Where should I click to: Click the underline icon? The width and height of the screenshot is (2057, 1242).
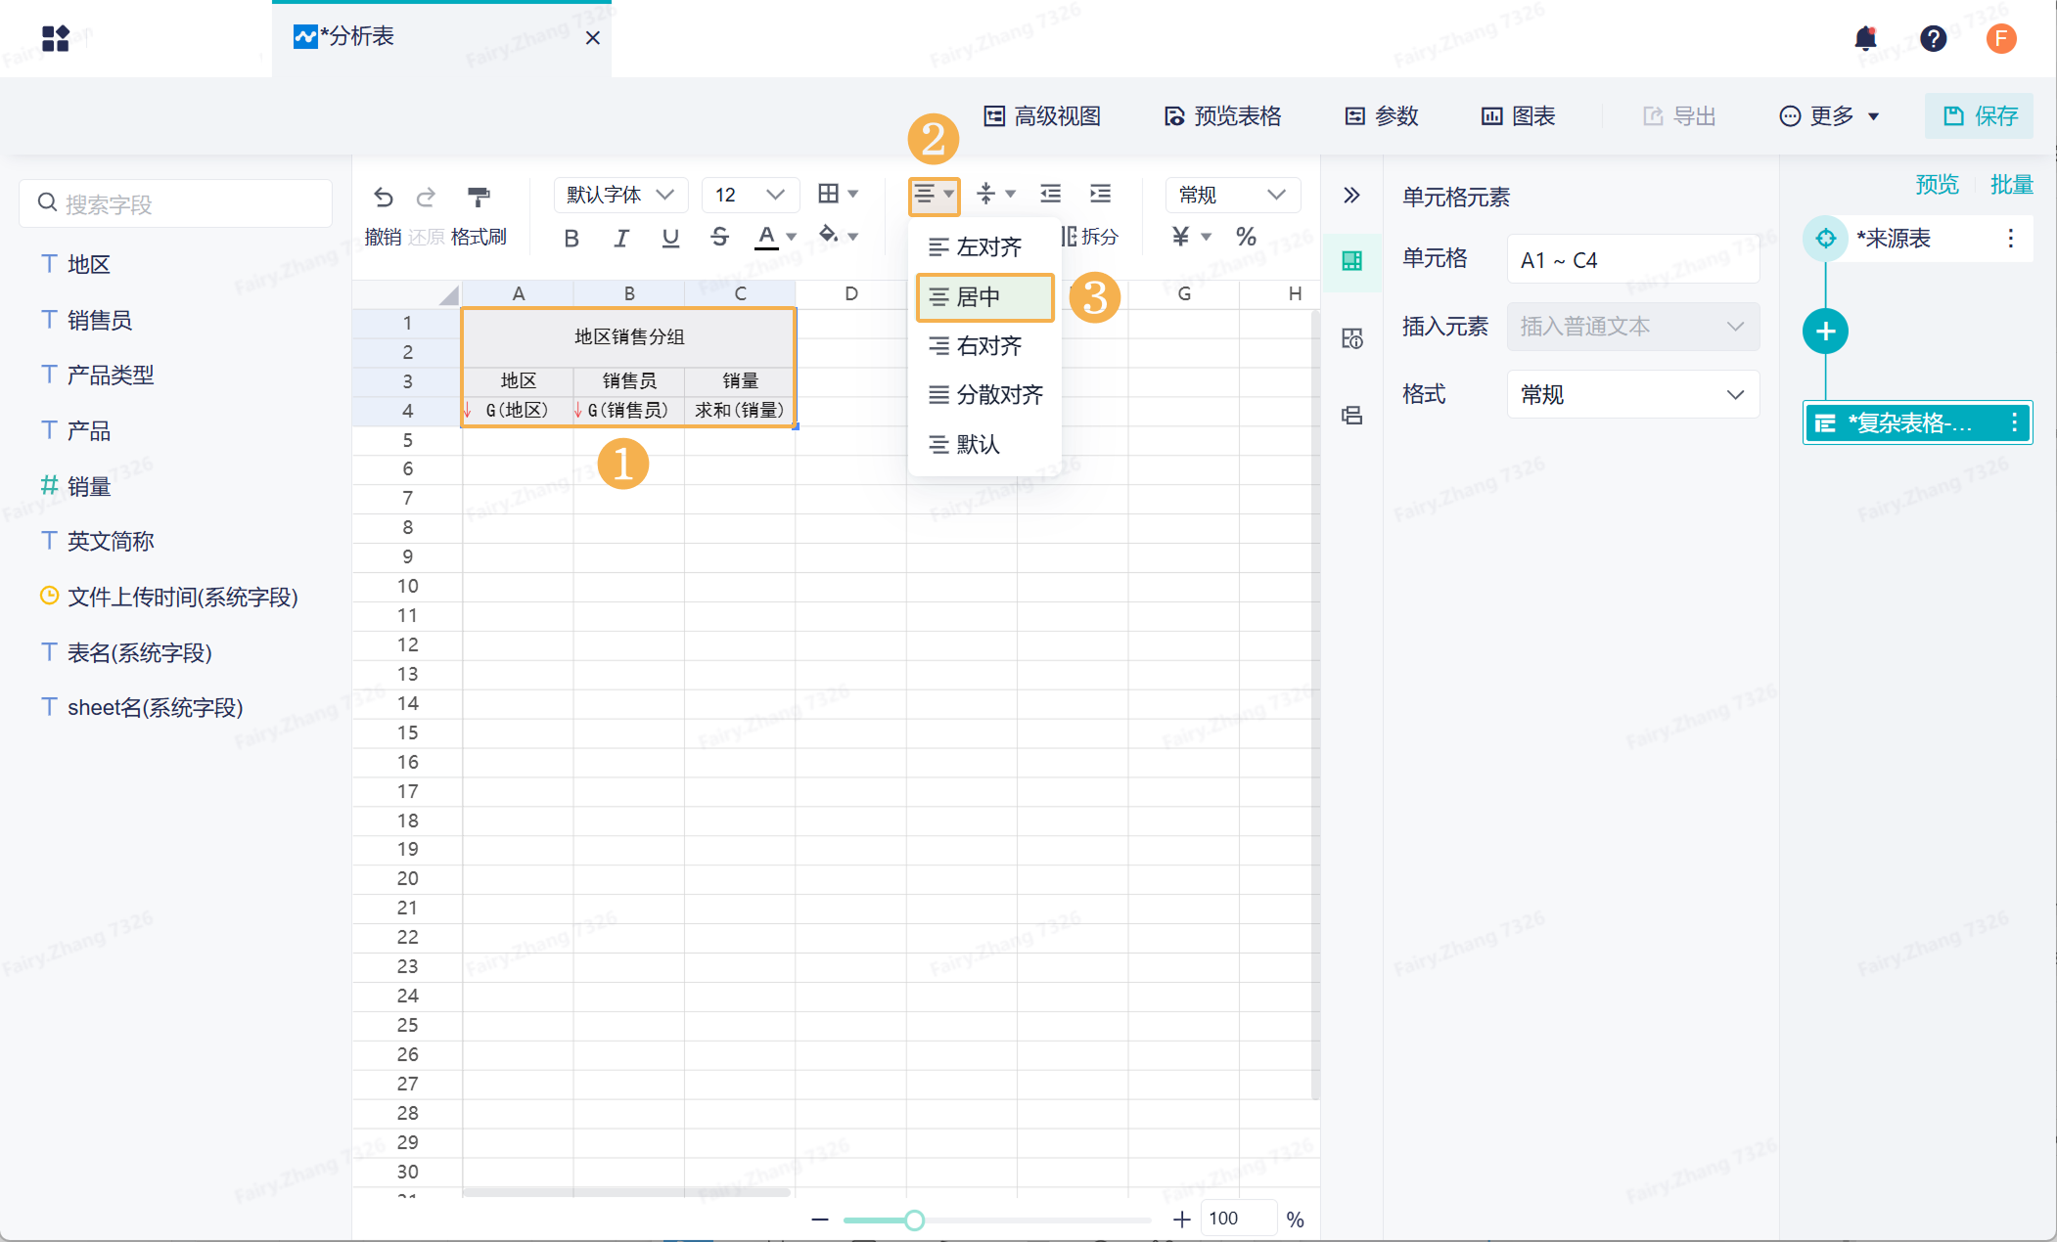670,237
